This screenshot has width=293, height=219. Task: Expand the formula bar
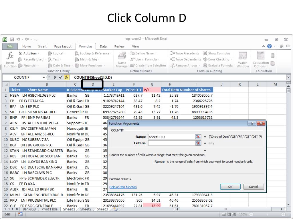tap(288, 77)
